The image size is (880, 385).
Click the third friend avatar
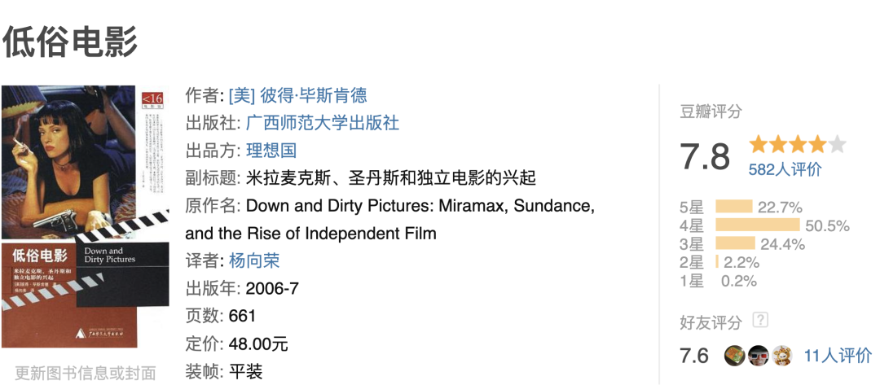[782, 356]
